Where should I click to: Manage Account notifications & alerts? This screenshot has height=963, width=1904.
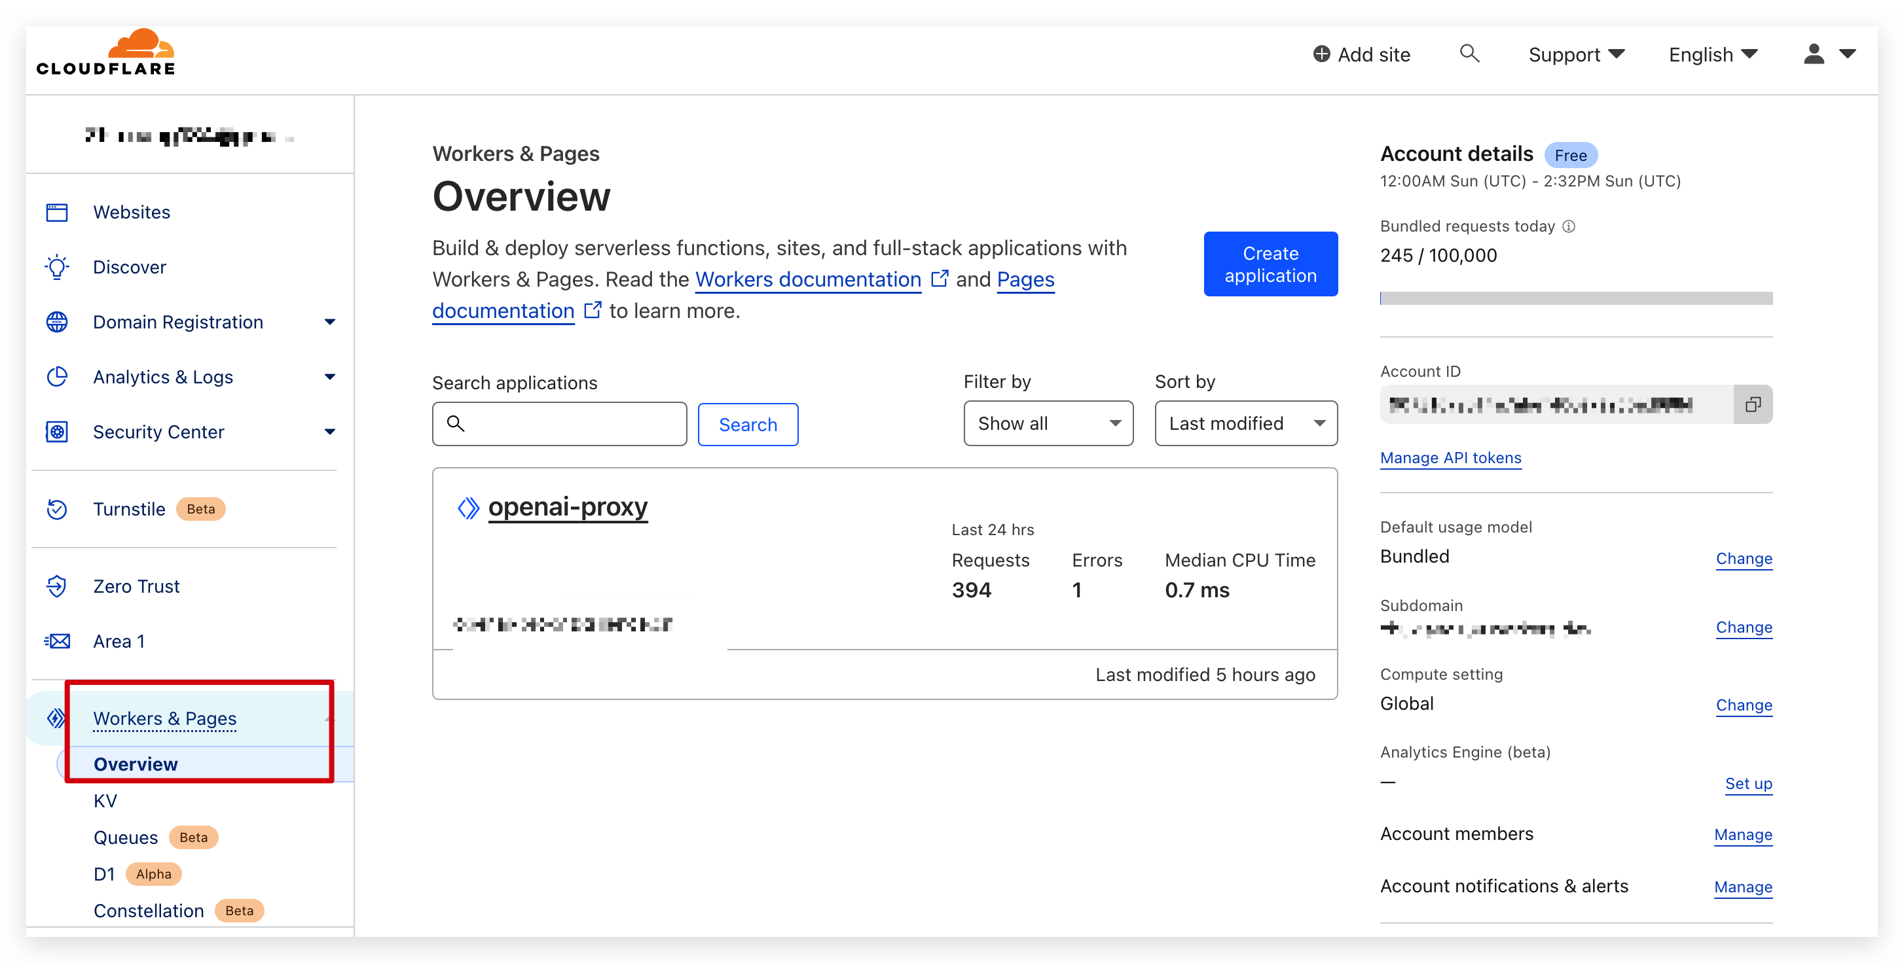point(1743,888)
